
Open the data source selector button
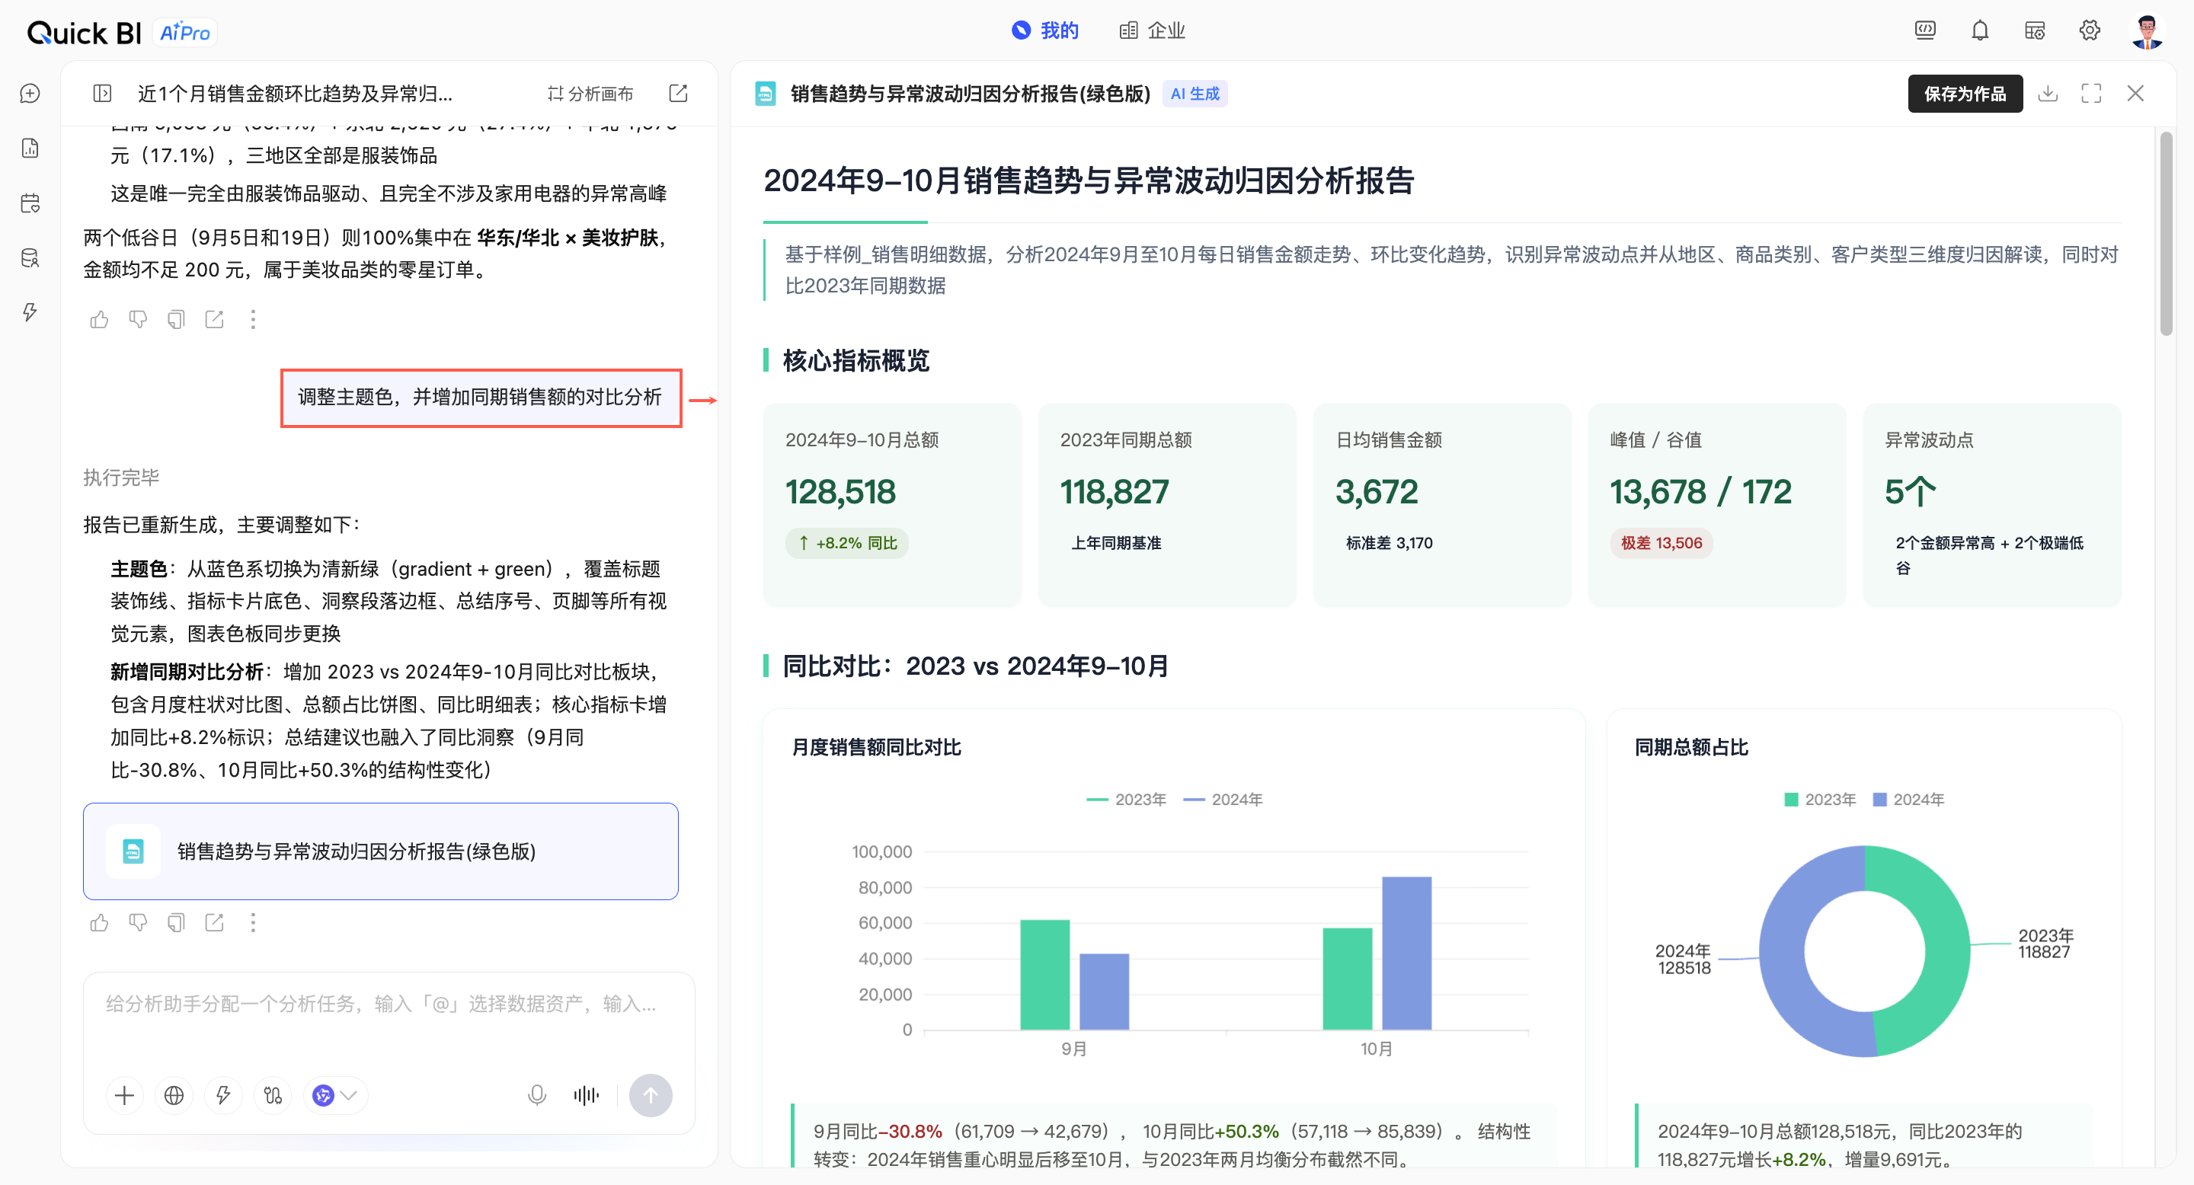pos(273,1096)
